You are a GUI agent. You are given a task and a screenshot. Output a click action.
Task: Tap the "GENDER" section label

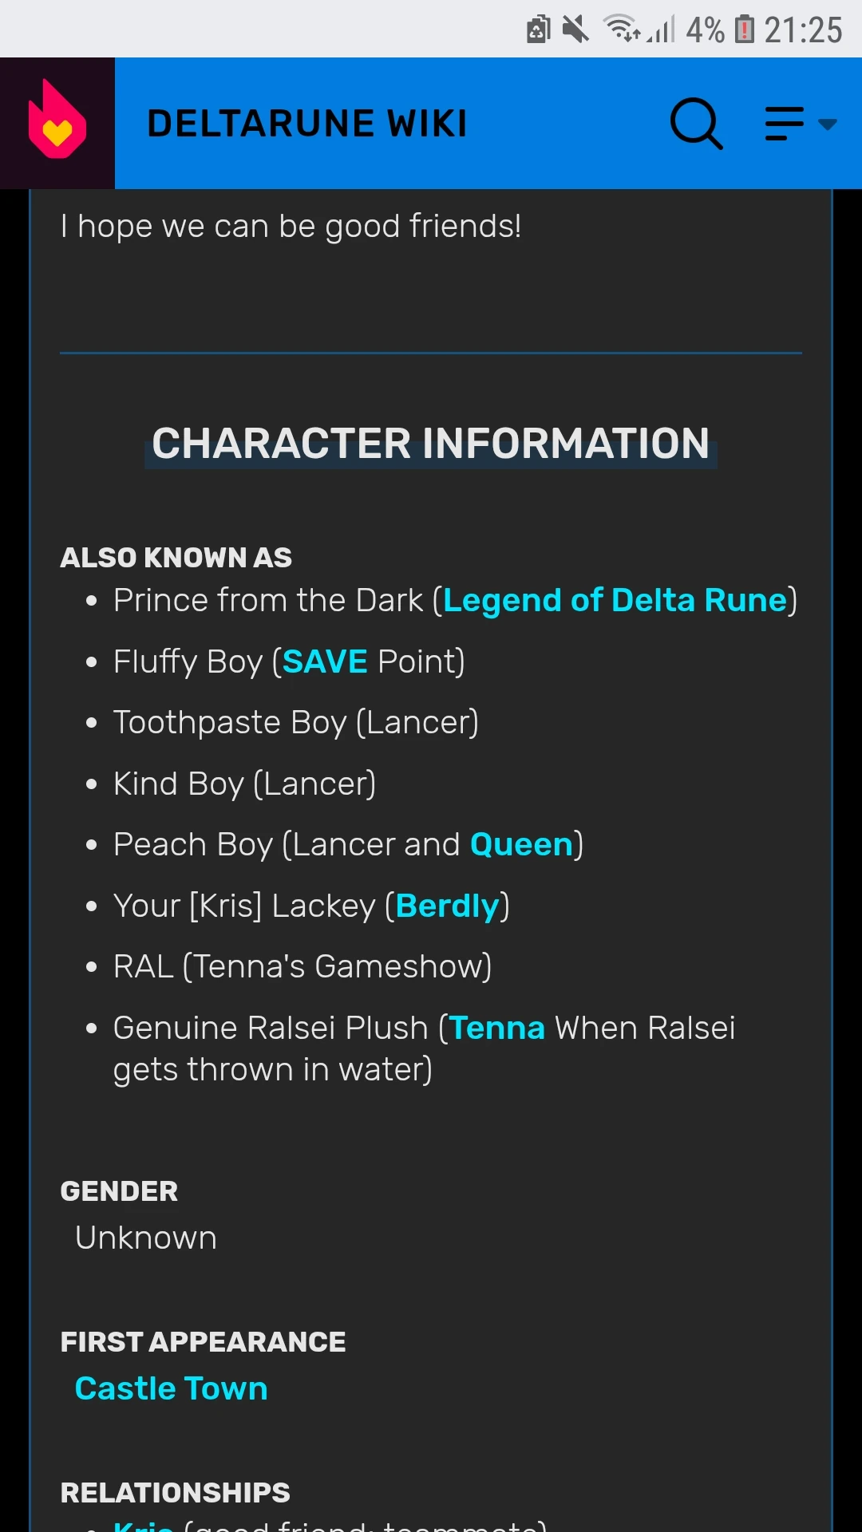click(x=118, y=1190)
